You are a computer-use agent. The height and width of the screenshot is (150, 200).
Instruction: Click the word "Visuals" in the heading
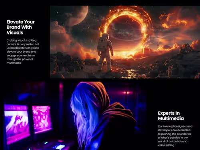tap(15, 32)
